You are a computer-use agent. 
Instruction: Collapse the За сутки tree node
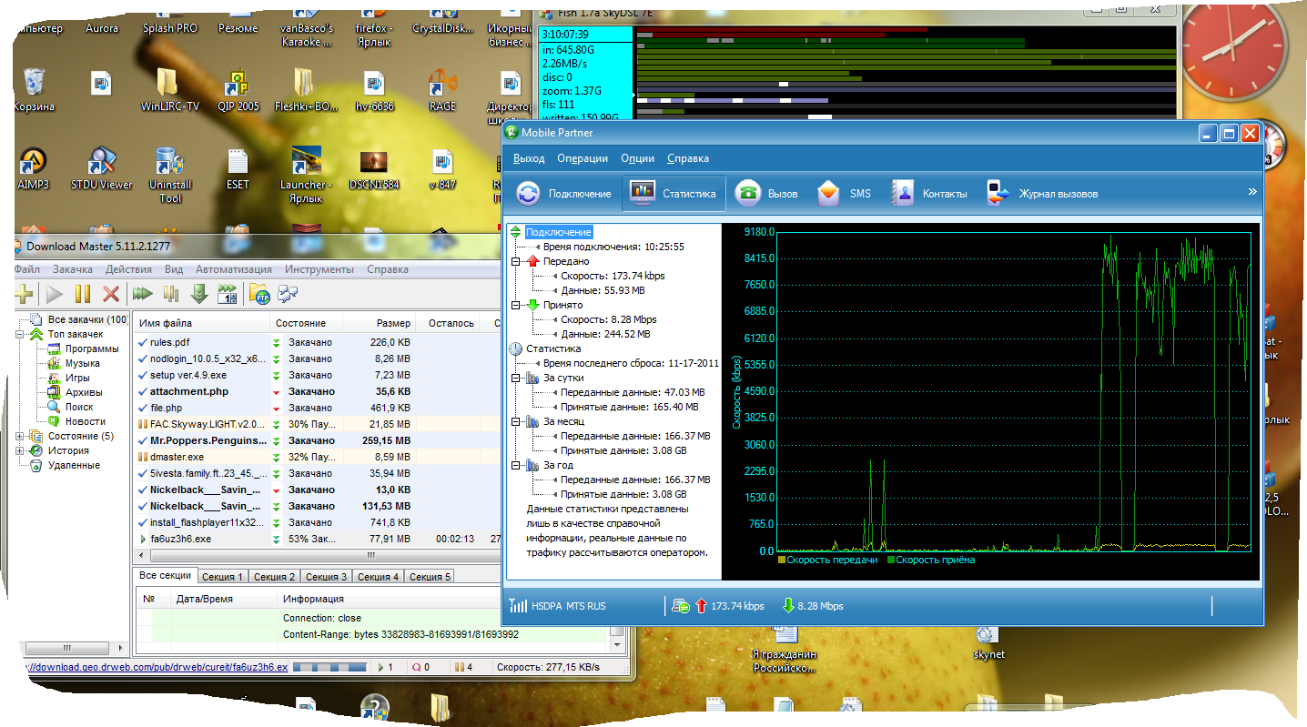pos(516,378)
